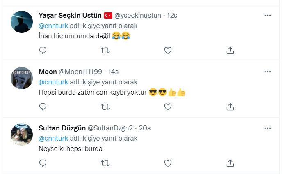Image resolution: width=290 pixels, height=174 pixels.
Task: Open more options on Sultan Düzgün's tweet
Action: click(x=267, y=128)
